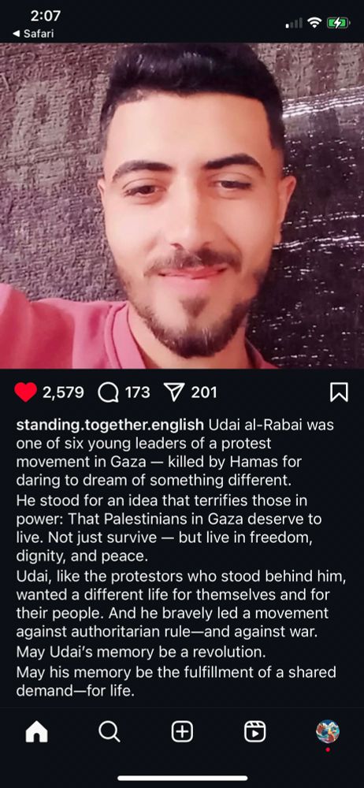Image resolution: width=364 pixels, height=788 pixels.
Task: Open Reels tab icon
Action: [x=255, y=732]
